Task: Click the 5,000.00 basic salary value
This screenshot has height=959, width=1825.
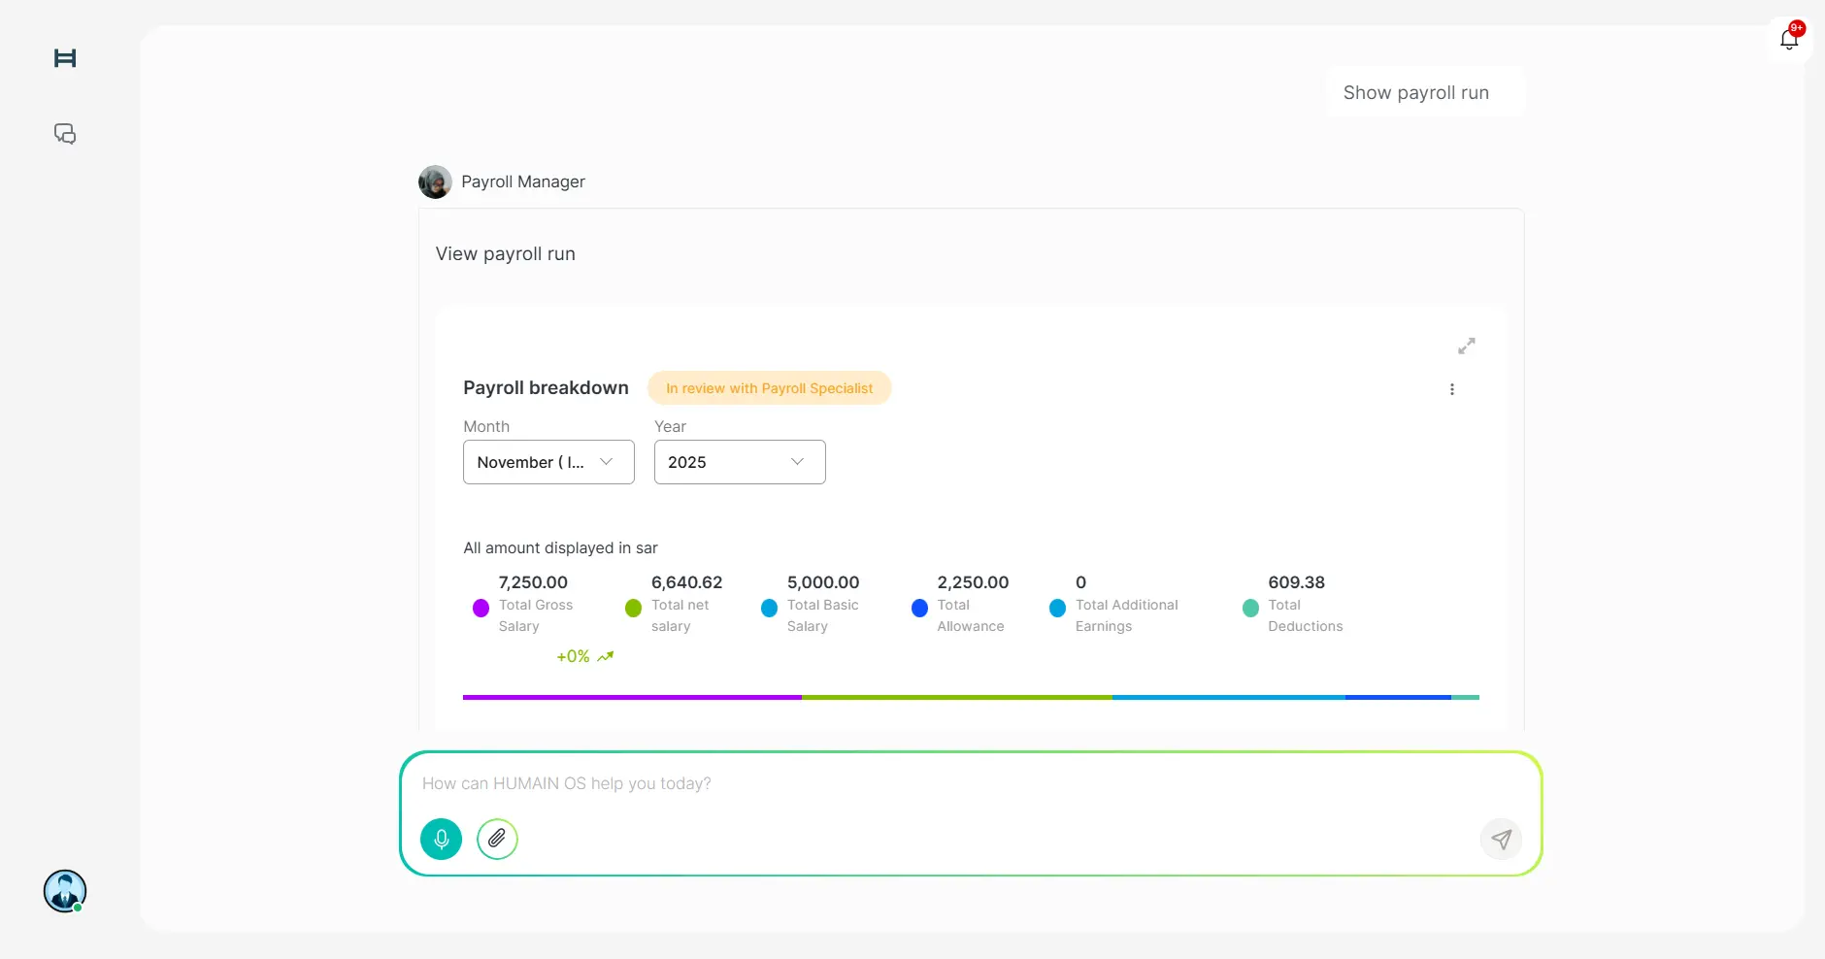Action: pos(823,582)
